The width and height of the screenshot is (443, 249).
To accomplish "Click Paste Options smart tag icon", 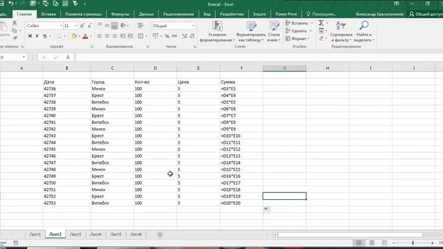I will (x=266, y=210).
